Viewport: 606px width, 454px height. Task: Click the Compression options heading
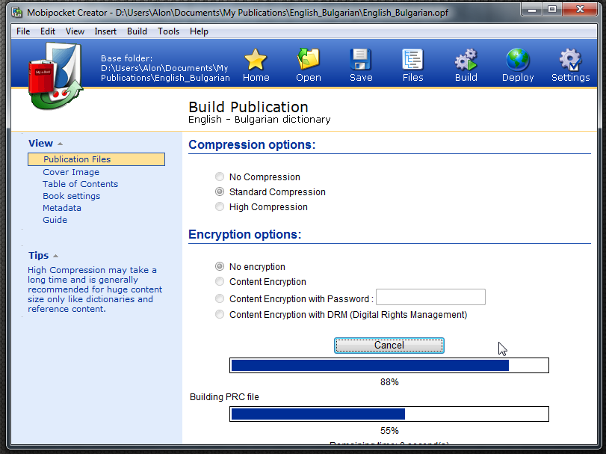[x=252, y=144]
